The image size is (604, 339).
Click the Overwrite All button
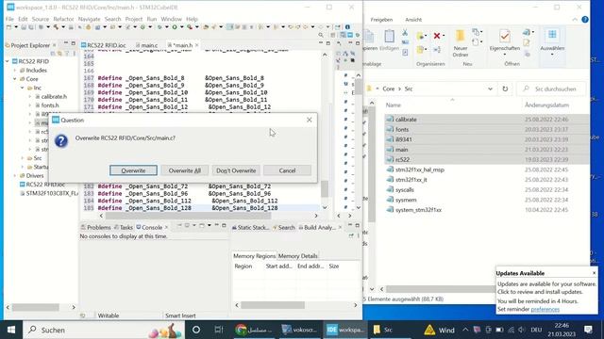(185, 170)
